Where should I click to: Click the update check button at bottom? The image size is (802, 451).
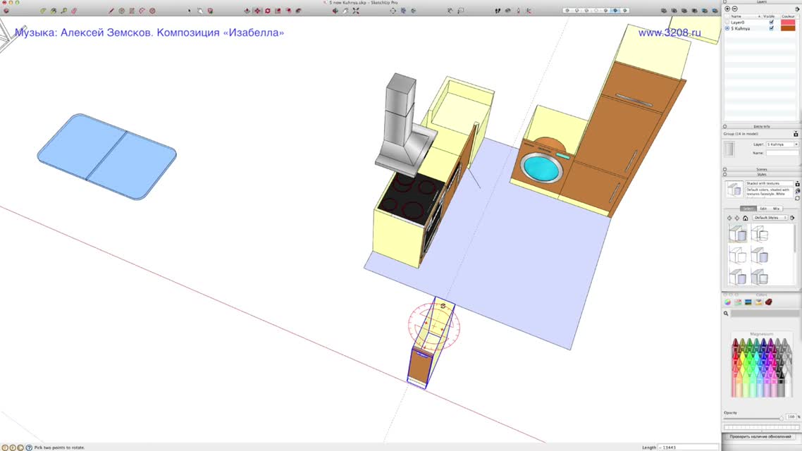click(x=760, y=437)
